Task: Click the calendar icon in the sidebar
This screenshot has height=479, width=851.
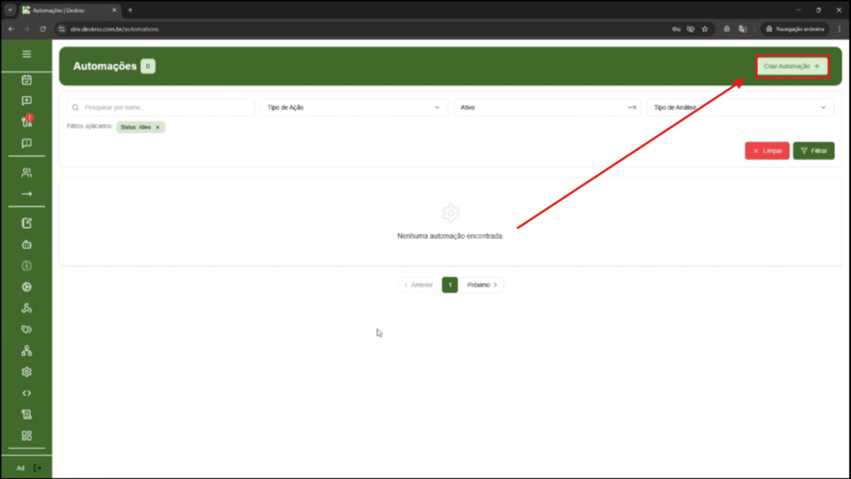Action: click(x=27, y=80)
